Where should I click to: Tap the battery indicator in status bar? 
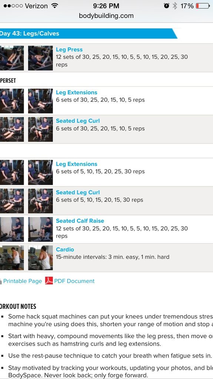tap(203, 6)
